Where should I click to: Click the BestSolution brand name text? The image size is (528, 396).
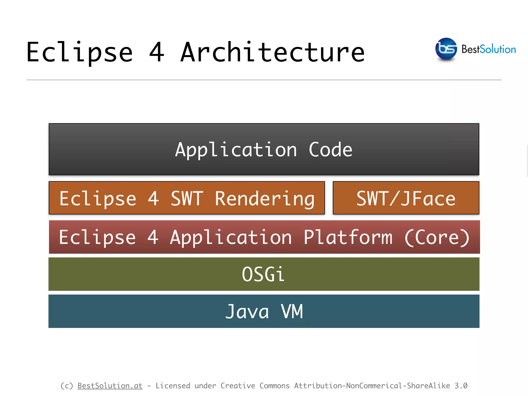pyautogui.click(x=489, y=49)
